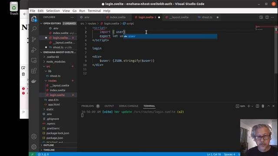Open the Search view in activity bar
Viewport: 278px width, 156px height.
[34, 29]
